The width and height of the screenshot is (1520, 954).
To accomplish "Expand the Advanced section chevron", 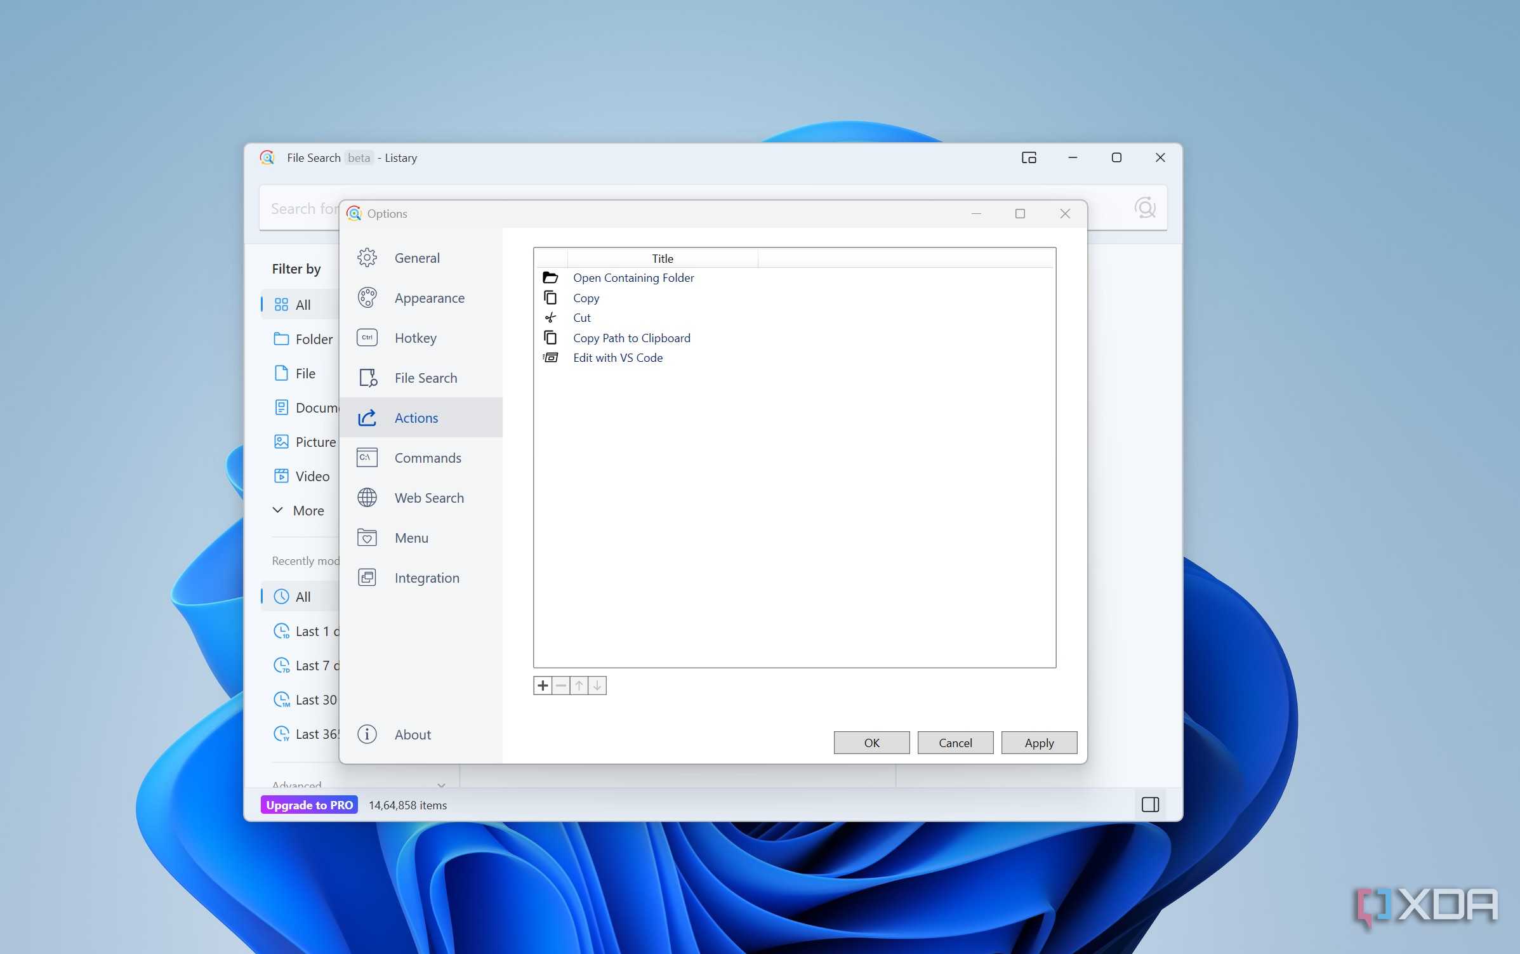I will coord(441,785).
